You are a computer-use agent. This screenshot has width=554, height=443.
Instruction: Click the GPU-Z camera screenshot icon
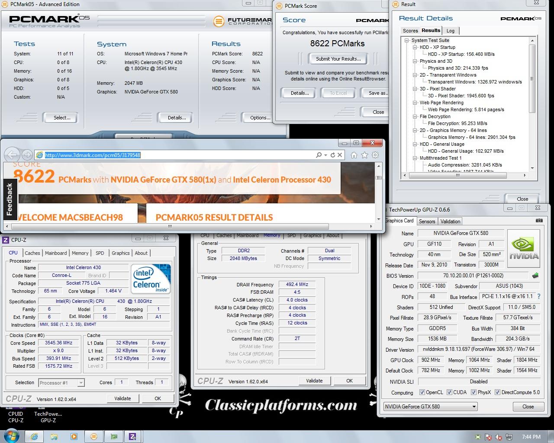point(539,221)
